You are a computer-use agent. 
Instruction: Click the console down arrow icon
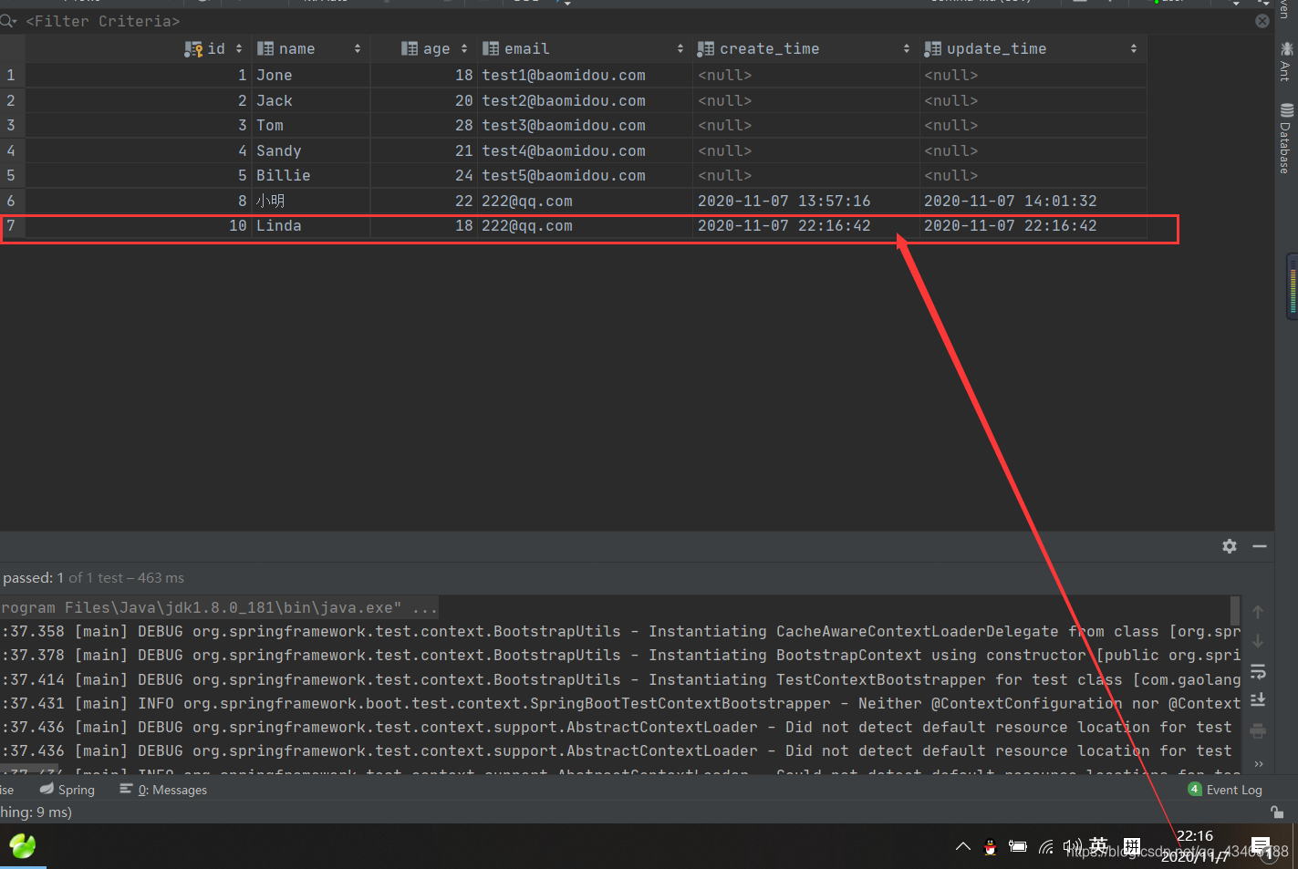click(x=1258, y=641)
